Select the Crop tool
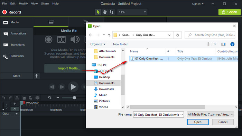Image resolution: width=242 pixels, height=136 pixels. pyautogui.click(x=111, y=12)
